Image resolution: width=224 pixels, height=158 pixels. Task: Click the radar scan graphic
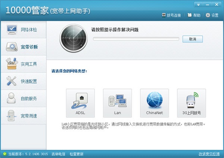click(74, 38)
